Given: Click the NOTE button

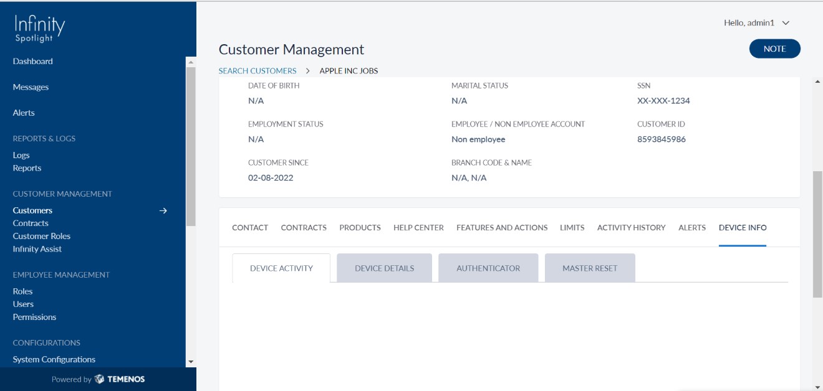Looking at the screenshot, I should tap(774, 49).
